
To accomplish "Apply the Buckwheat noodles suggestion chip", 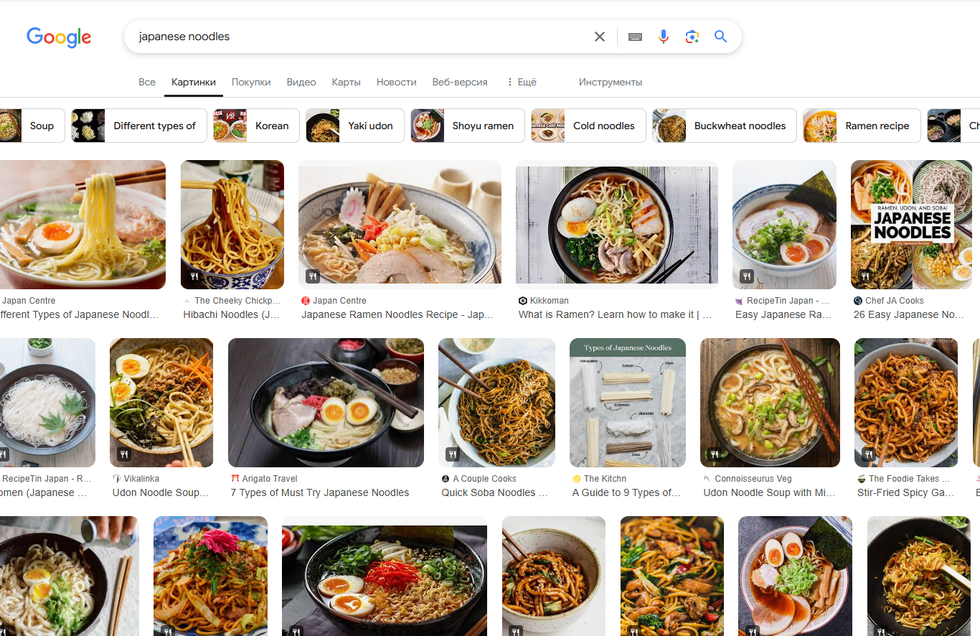I will coord(725,126).
